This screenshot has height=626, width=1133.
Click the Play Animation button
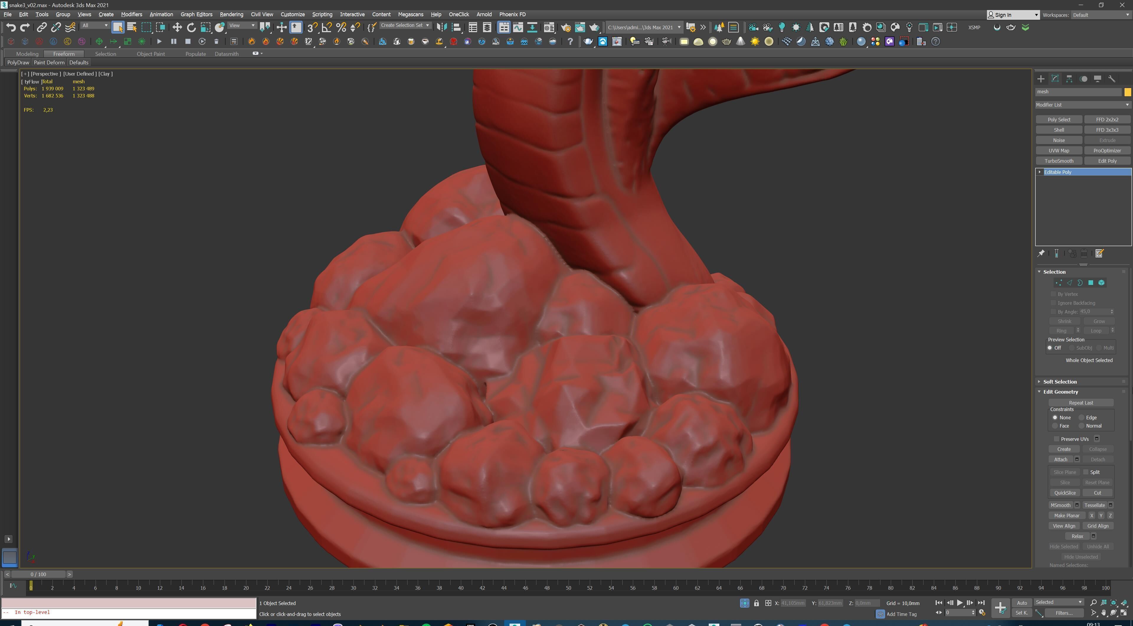tap(960, 603)
